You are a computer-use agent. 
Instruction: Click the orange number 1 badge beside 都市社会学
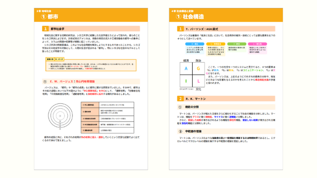pos(45,29)
